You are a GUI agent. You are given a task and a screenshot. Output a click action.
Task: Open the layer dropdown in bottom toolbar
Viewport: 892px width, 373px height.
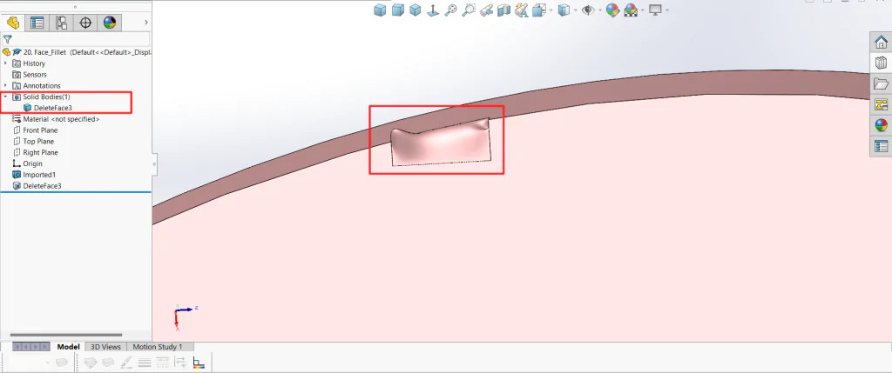[48, 363]
